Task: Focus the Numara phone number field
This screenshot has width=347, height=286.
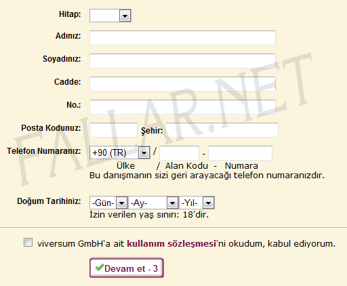Action: coord(240,153)
